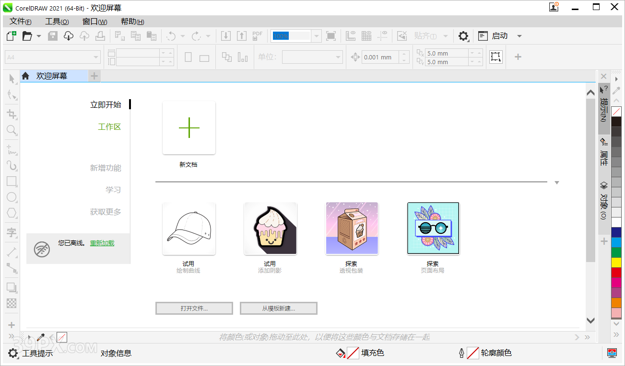The width and height of the screenshot is (625, 366).
Task: Open the 绘制曲线 cap thumbnail
Action: tap(189, 229)
